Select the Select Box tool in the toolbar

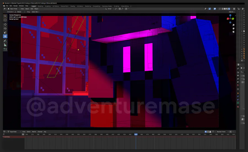(x=5, y=16)
